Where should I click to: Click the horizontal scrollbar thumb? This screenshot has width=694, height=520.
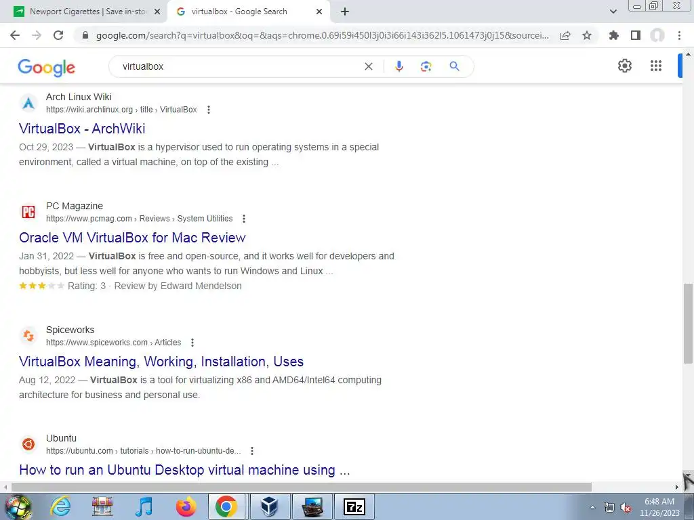301,487
